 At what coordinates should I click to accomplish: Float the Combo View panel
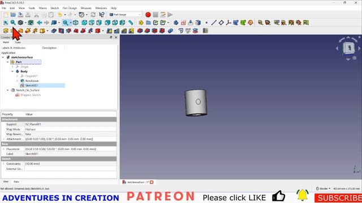(x=111, y=37)
